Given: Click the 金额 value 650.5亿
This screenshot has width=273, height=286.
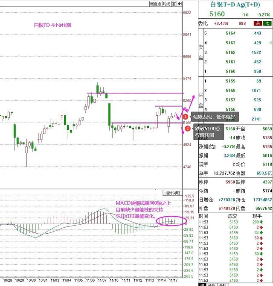Looking at the screenshot, I should 264,173.
